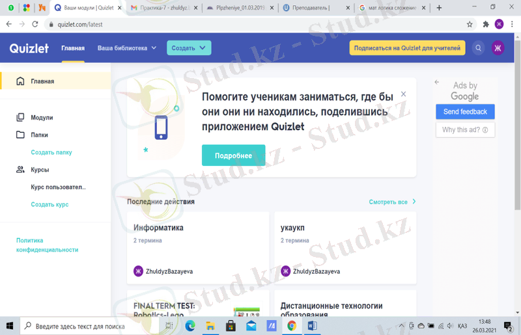Image resolution: width=521 pixels, height=335 pixels.
Task: Open the Mail app from the taskbar
Action: click(x=251, y=326)
